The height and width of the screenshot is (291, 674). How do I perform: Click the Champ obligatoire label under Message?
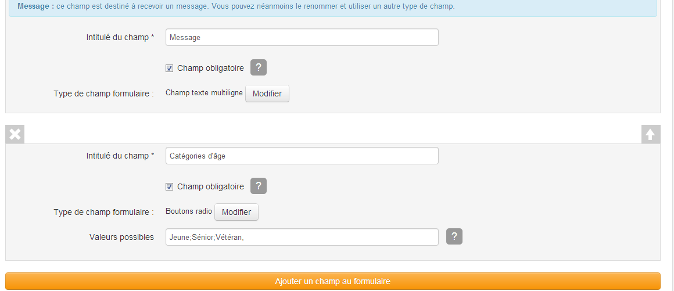click(210, 68)
